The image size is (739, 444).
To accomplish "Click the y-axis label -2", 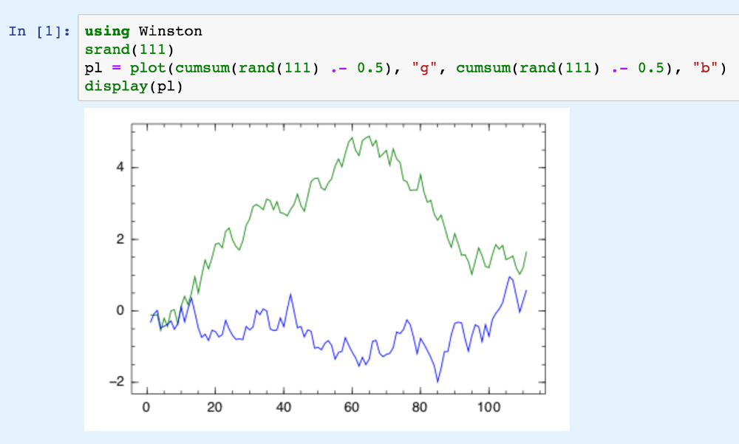I will 117,381.
